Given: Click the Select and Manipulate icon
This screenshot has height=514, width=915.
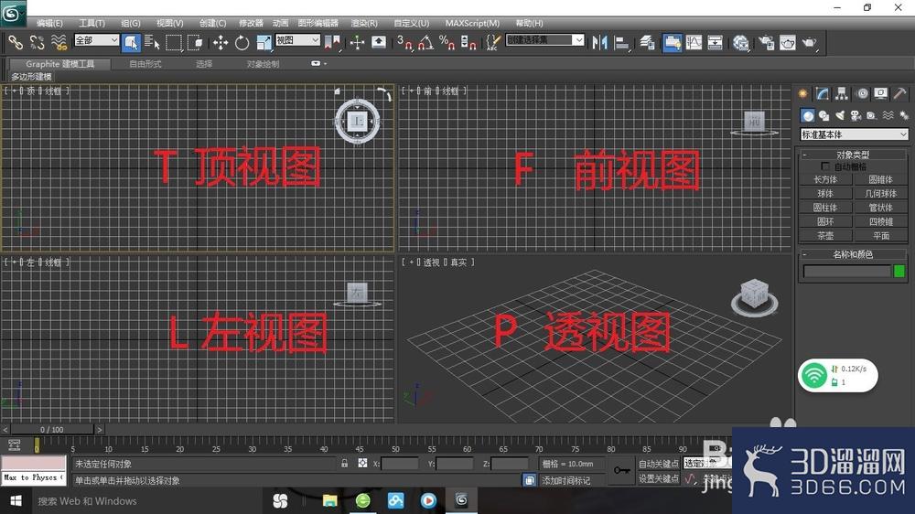Looking at the screenshot, I should 357,42.
